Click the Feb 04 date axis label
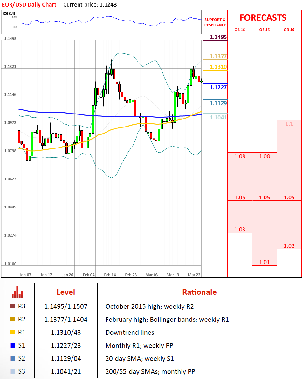The width and height of the screenshot is (303, 379). (x=89, y=275)
